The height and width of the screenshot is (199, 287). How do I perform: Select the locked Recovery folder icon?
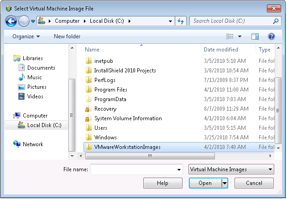(89, 109)
